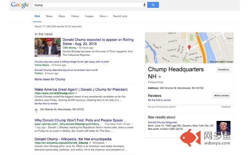Viewport: 249px width, 155px height.
Task: Click the location pin beside 340 Granite St address
Action: pyautogui.click(x=36, y=110)
